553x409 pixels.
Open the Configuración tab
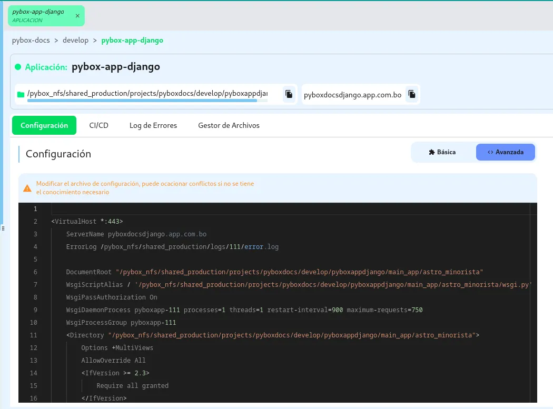click(44, 125)
